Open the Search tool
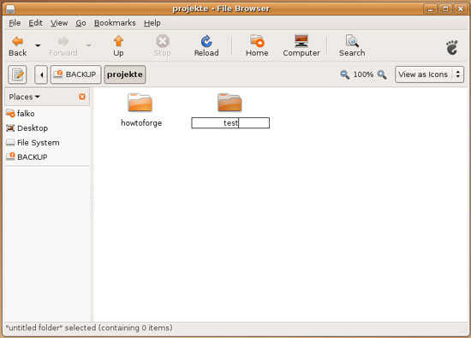Screen dimensions: 471x338 [352, 46]
